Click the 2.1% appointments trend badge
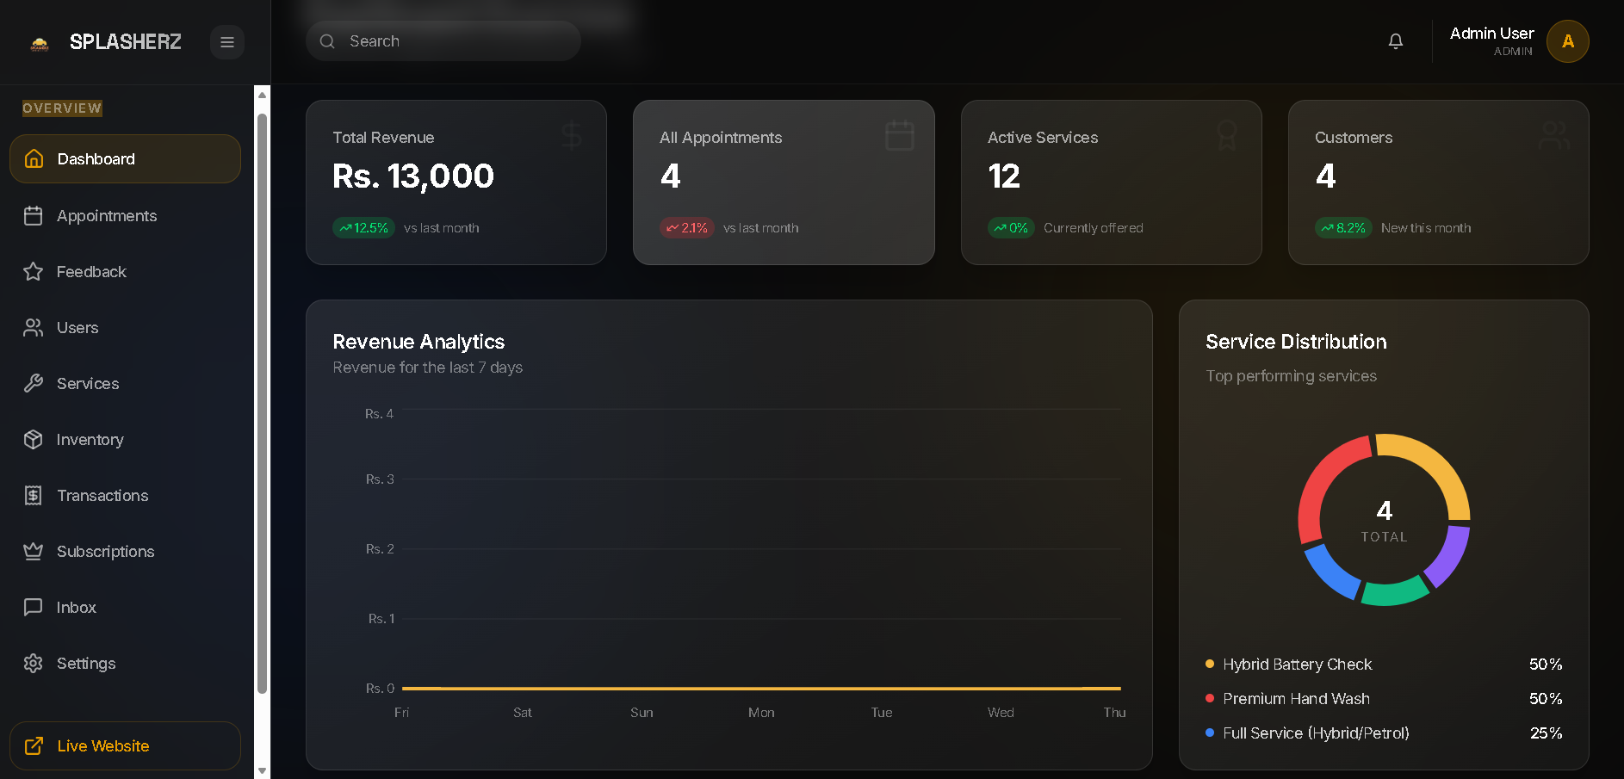This screenshot has width=1624, height=779. point(687,228)
